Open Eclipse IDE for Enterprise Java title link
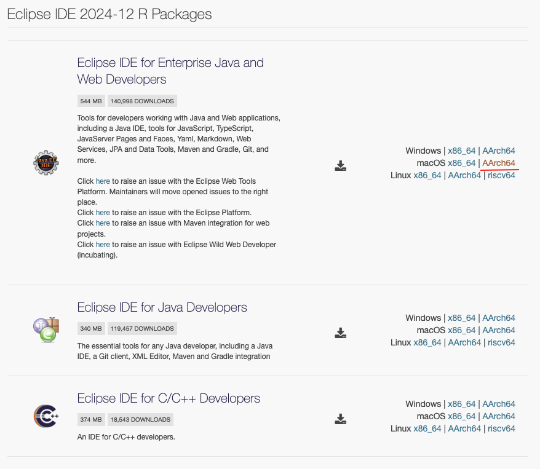 [170, 71]
